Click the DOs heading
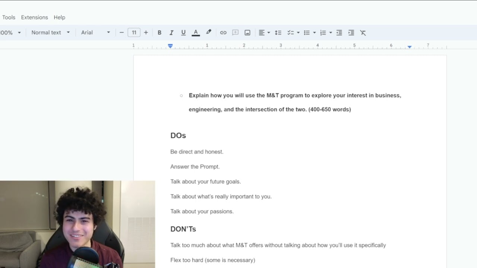The width and height of the screenshot is (477, 268). pyautogui.click(x=178, y=135)
